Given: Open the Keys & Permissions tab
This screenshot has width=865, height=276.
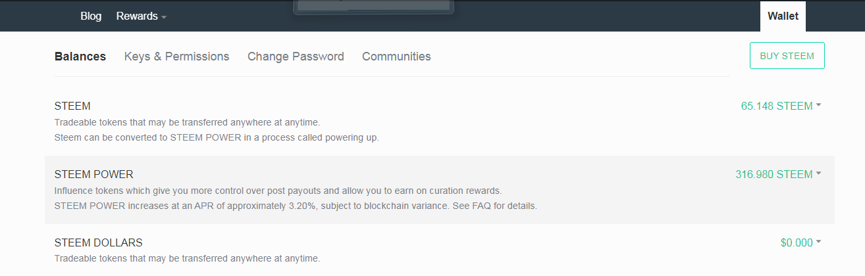Looking at the screenshot, I should point(176,57).
